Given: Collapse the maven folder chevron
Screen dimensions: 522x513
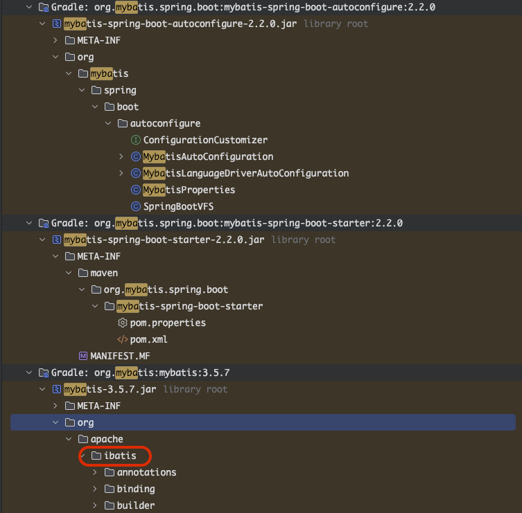Looking at the screenshot, I should [x=69, y=273].
